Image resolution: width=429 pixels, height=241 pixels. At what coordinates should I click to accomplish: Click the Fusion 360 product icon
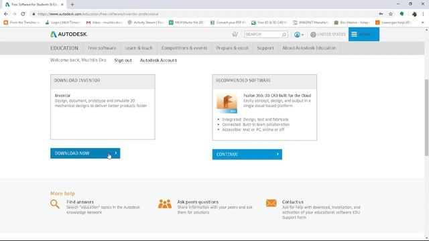pos(227,103)
